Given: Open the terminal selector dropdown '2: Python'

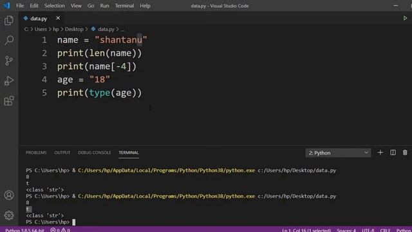Looking at the screenshot, I should click(338, 153).
